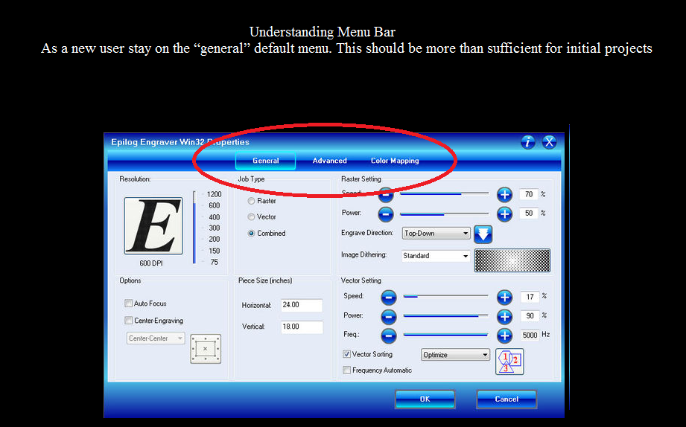Click the Raster Speed value field showing 70

pyautogui.click(x=529, y=194)
